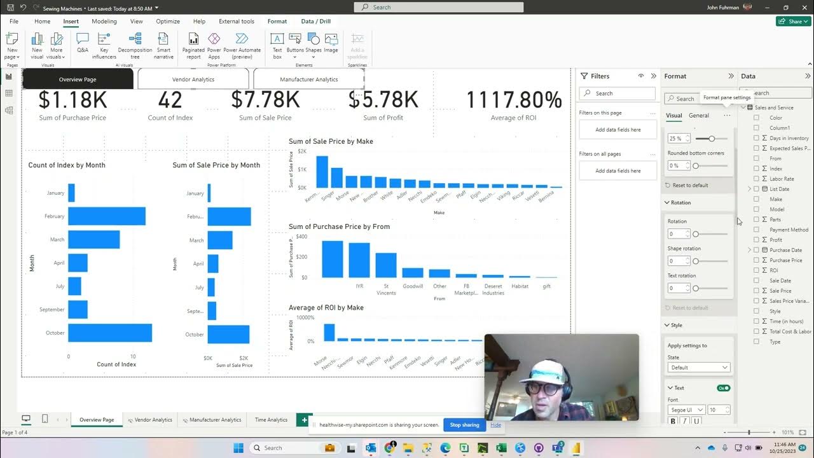This screenshot has width=814, height=458.
Task: Insert Key influencers visual
Action: click(104, 45)
